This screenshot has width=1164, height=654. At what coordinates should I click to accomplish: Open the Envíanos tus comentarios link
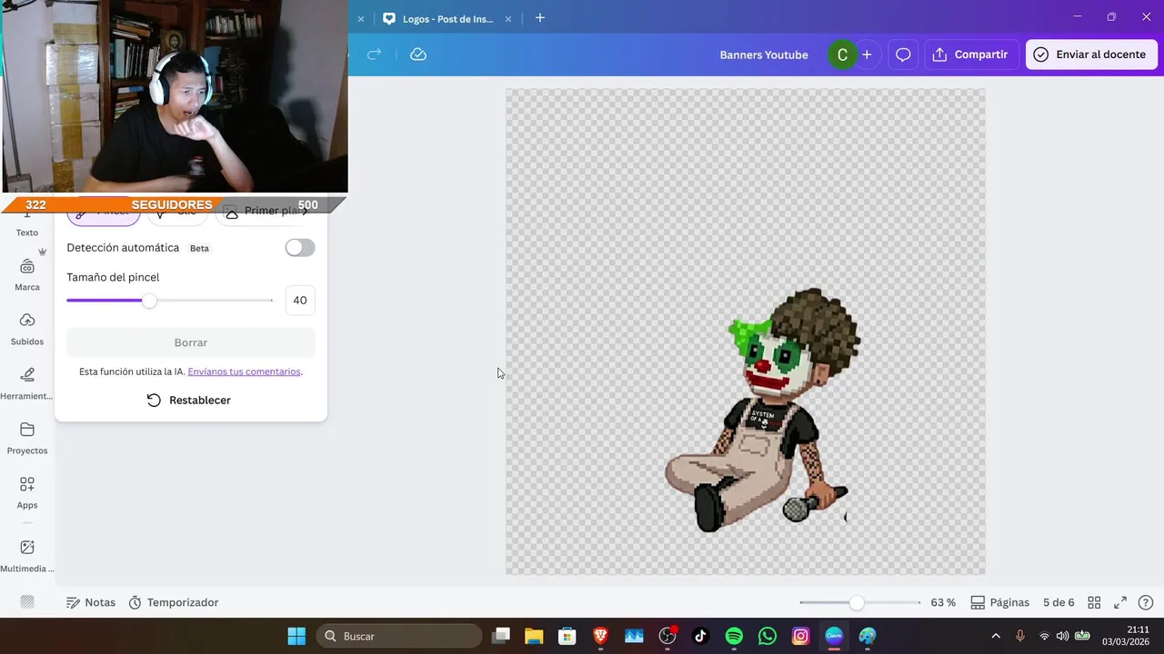[244, 372]
